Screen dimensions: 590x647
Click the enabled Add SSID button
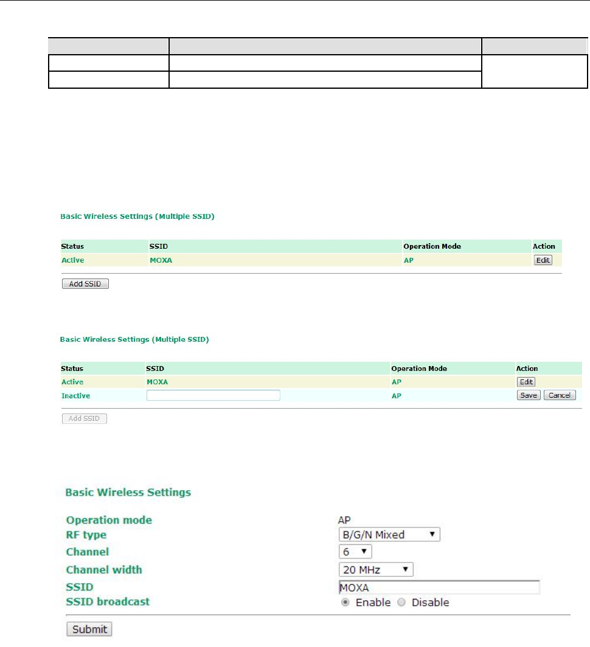click(x=85, y=284)
